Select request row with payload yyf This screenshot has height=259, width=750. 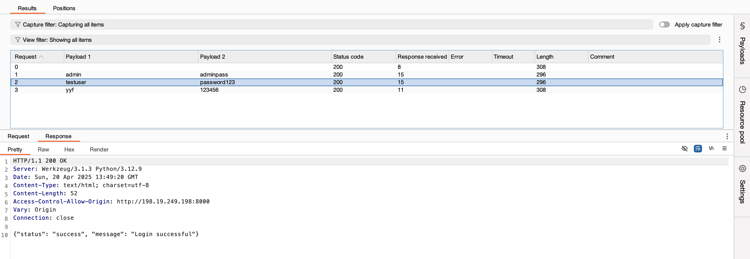[367, 90]
